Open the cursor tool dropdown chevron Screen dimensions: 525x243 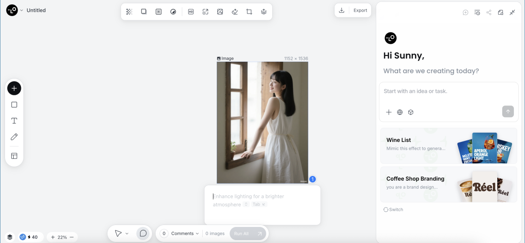pyautogui.click(x=127, y=234)
